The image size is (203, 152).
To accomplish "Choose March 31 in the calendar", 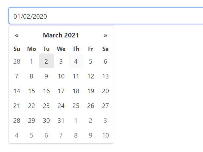I will click(x=61, y=120).
